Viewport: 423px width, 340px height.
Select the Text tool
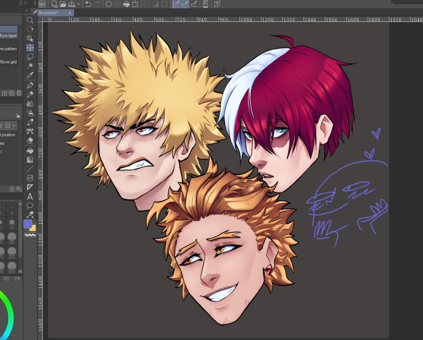point(30,196)
